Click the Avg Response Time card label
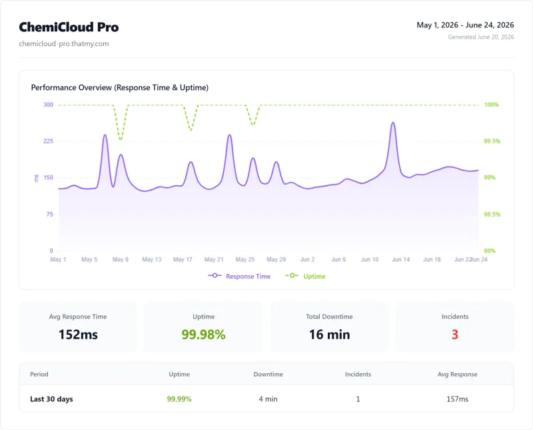This screenshot has width=533, height=430. 78,317
